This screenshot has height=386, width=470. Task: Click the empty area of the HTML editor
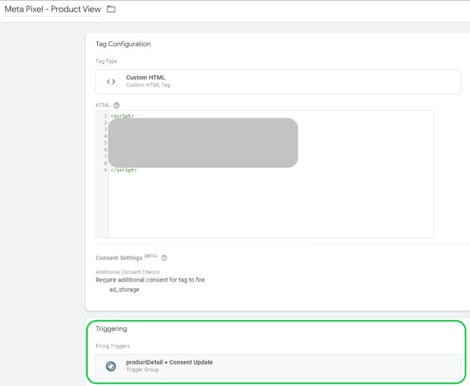pyautogui.click(x=269, y=205)
